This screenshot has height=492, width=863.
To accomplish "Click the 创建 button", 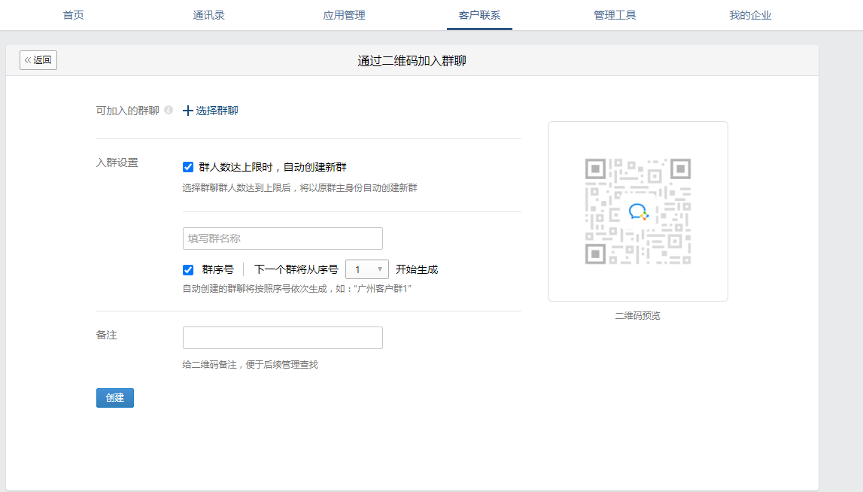I will pos(114,397).
